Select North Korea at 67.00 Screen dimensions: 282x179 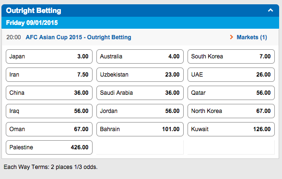coord(231,111)
